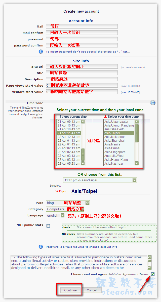This screenshot has width=161, height=302.
Task: Open the Category dropdown showing Computers
Action: (65, 209)
